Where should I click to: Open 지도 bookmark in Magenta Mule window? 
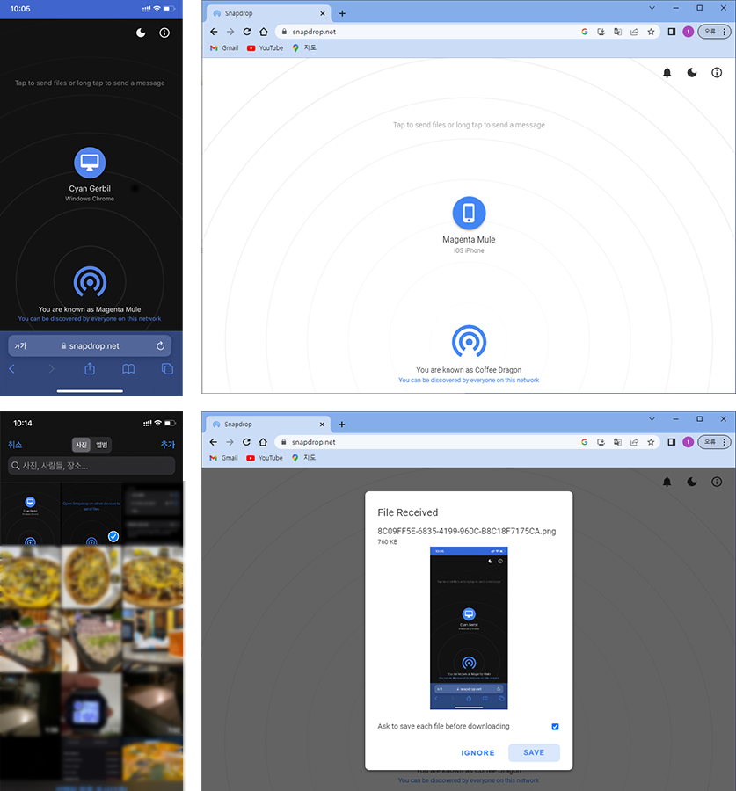pos(304,48)
